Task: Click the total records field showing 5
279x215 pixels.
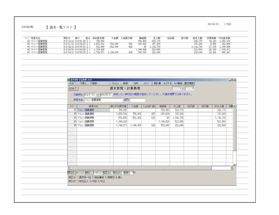Action: (x=190, y=88)
